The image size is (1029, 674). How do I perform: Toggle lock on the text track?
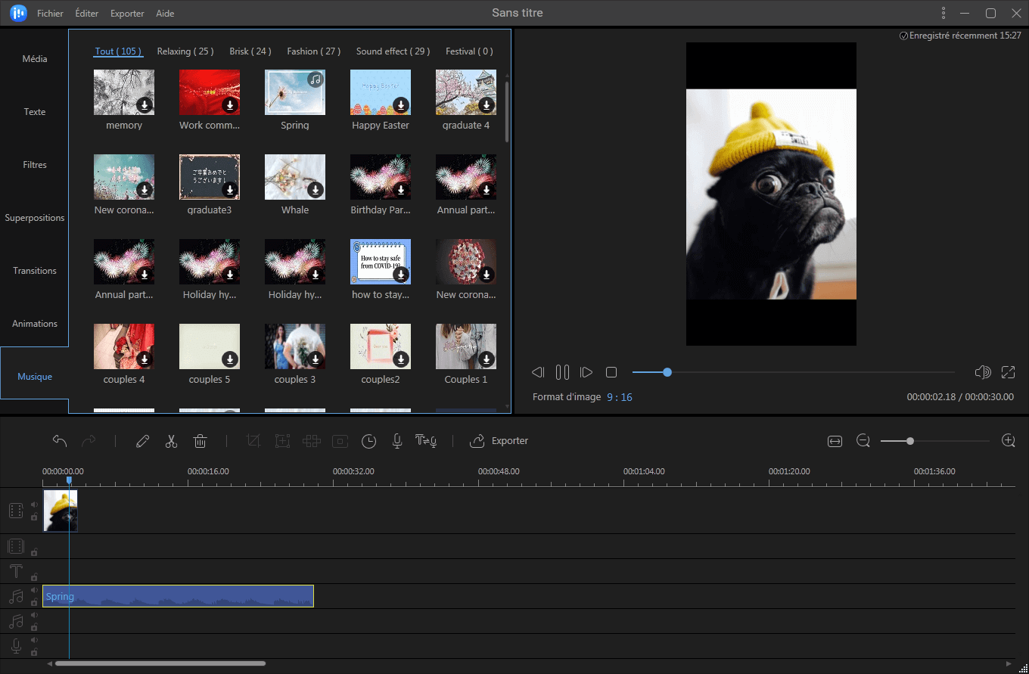[x=34, y=577]
